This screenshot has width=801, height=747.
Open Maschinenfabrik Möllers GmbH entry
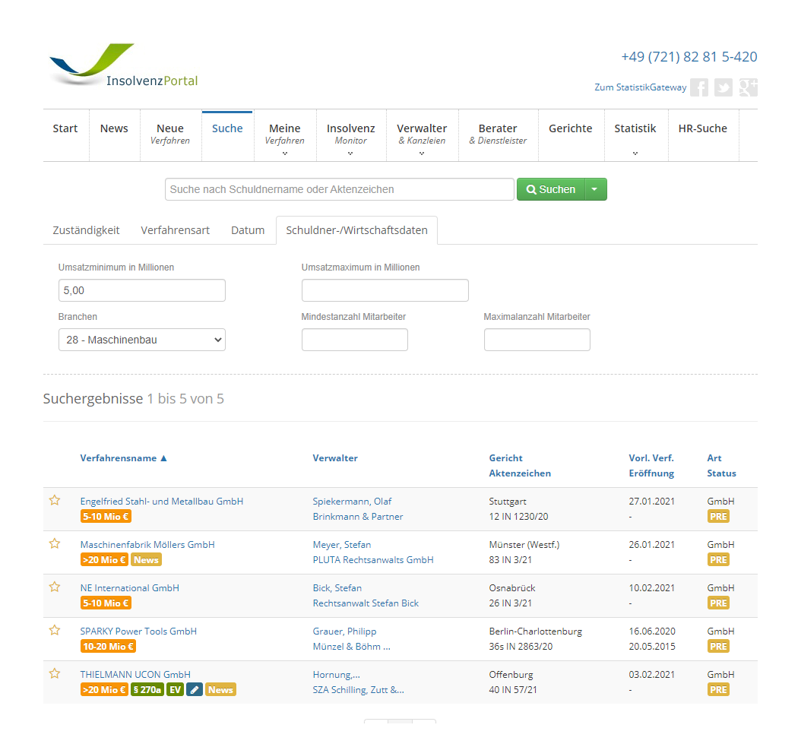pos(147,545)
